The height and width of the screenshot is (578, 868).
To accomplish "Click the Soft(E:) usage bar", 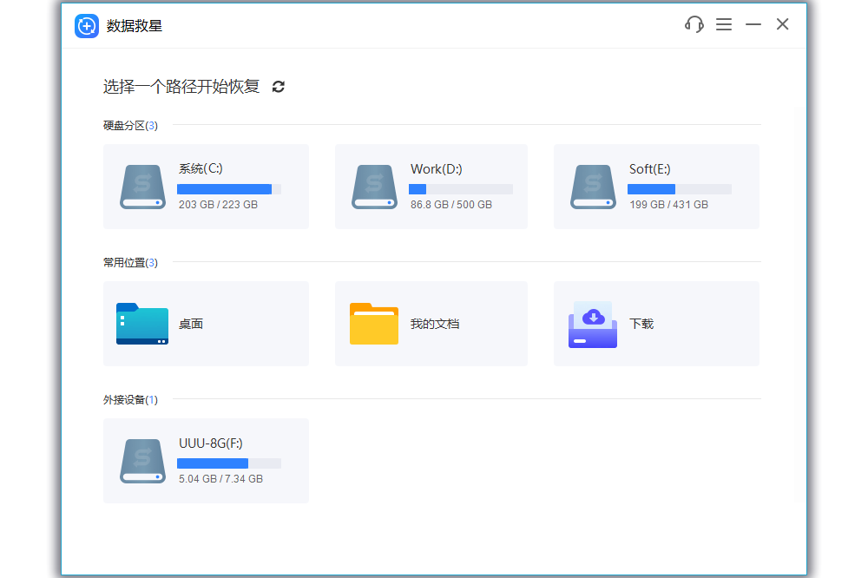I will [x=679, y=189].
